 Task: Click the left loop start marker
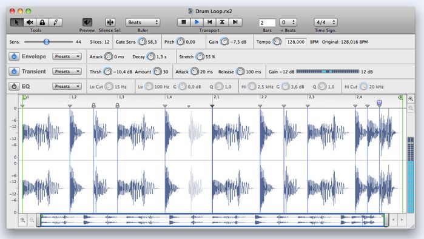(24, 97)
